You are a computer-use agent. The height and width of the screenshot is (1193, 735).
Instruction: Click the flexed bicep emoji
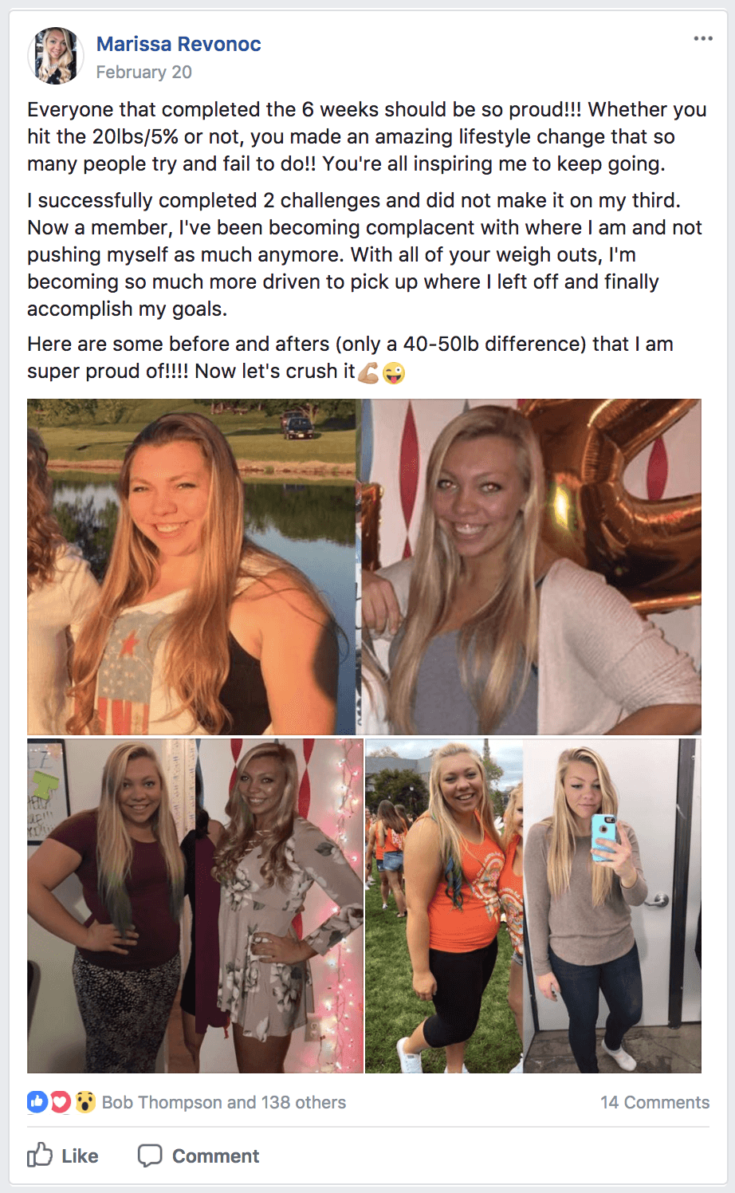[368, 372]
